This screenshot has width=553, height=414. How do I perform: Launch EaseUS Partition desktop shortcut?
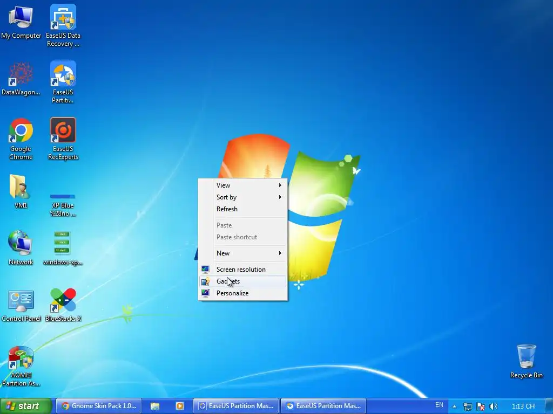63,82
